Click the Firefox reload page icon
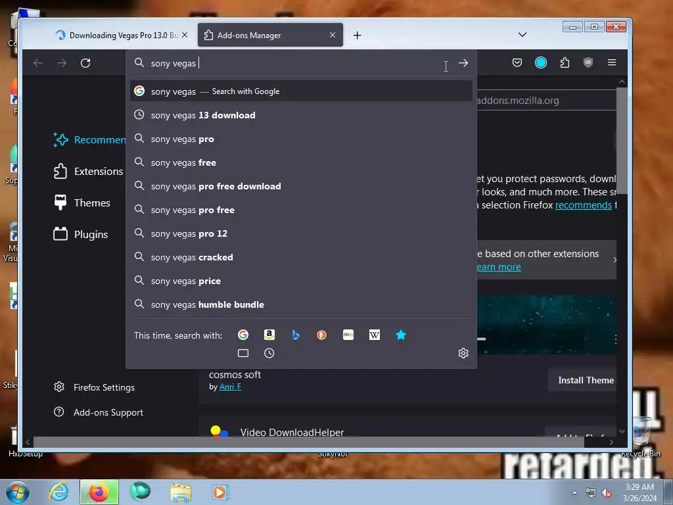 [85, 63]
